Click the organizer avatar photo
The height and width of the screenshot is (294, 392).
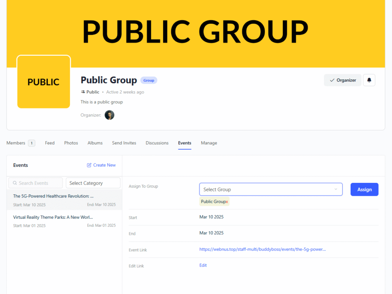[109, 115]
